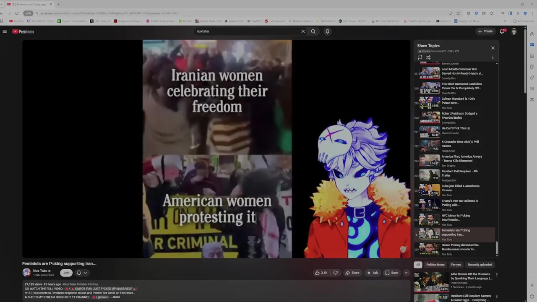Open The 2028 Democrat Candidate Clown Car video
The width and height of the screenshot is (537, 302).
pyautogui.click(x=455, y=88)
